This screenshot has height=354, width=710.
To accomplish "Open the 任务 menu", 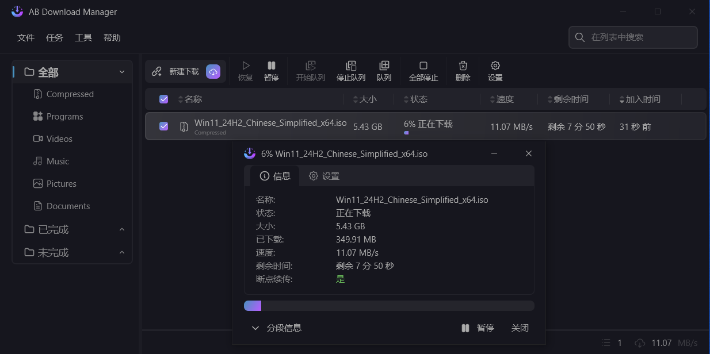I will pos(55,38).
